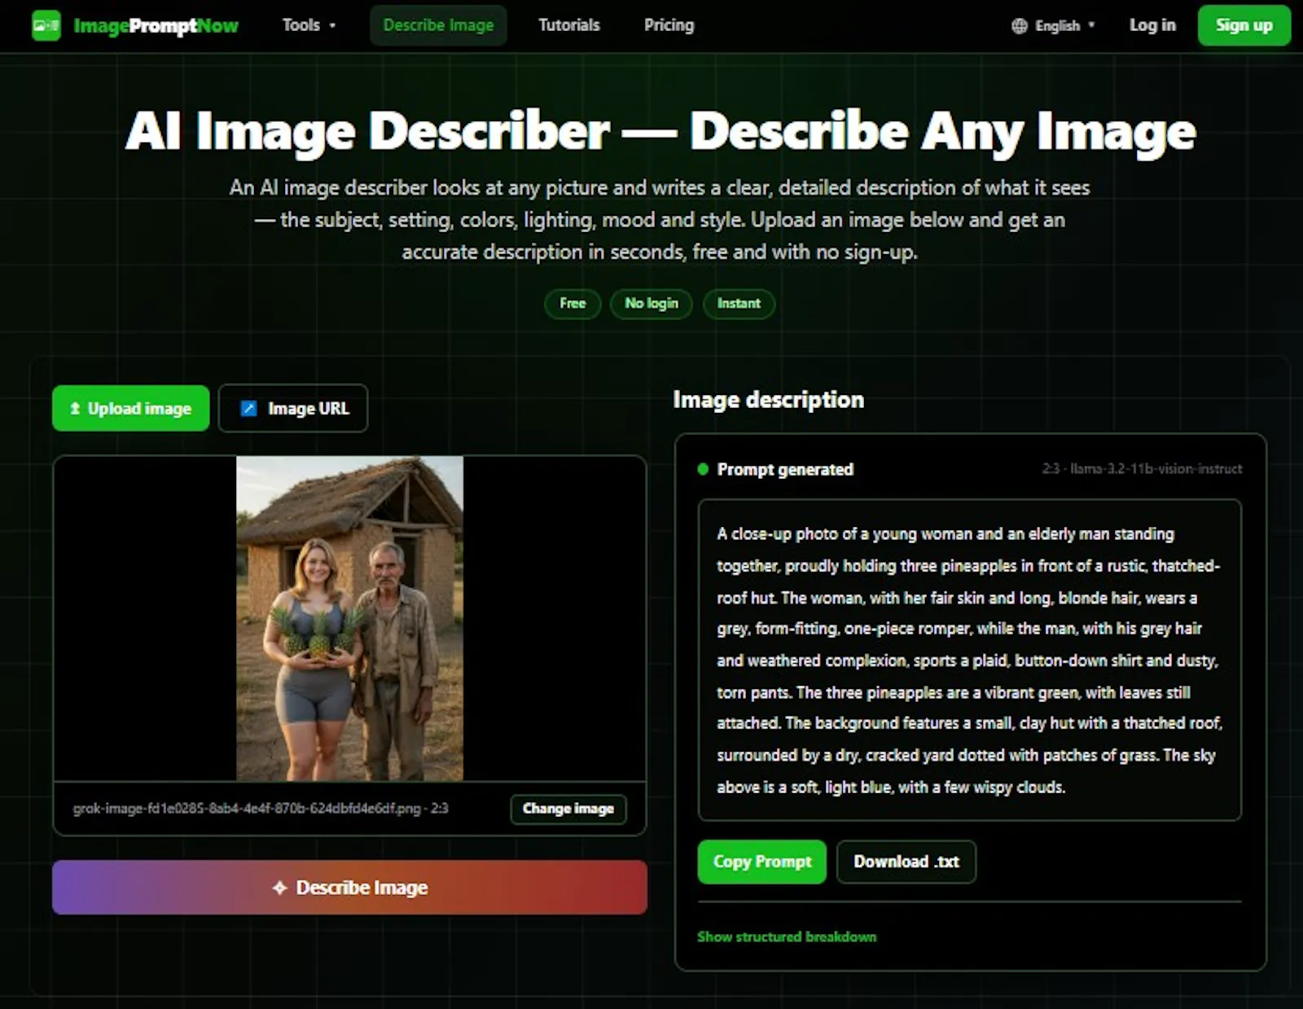Image resolution: width=1303 pixels, height=1009 pixels.
Task: Open the Describe Image nav tab
Action: (438, 25)
